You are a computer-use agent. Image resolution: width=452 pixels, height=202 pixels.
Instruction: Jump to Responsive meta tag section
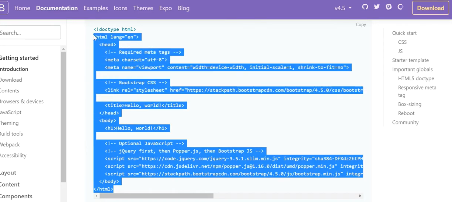(417, 91)
